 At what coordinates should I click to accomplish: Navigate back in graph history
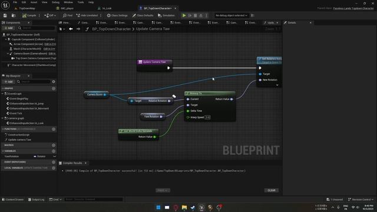click(71, 29)
